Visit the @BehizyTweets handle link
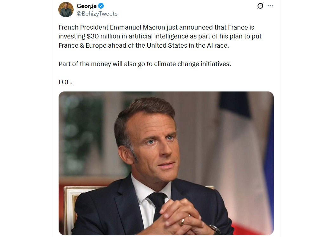 coord(97,14)
